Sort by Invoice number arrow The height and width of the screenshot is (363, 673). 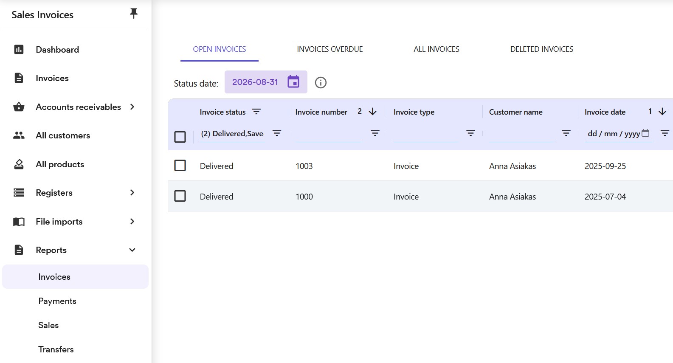[373, 112]
